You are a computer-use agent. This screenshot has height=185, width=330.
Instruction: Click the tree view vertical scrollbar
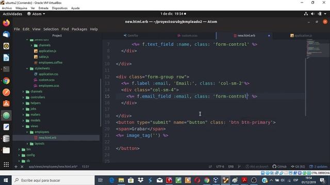point(101,102)
